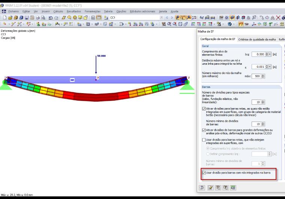Click the New line tool icon
Screen dimensions: 285x199
(13, 24)
